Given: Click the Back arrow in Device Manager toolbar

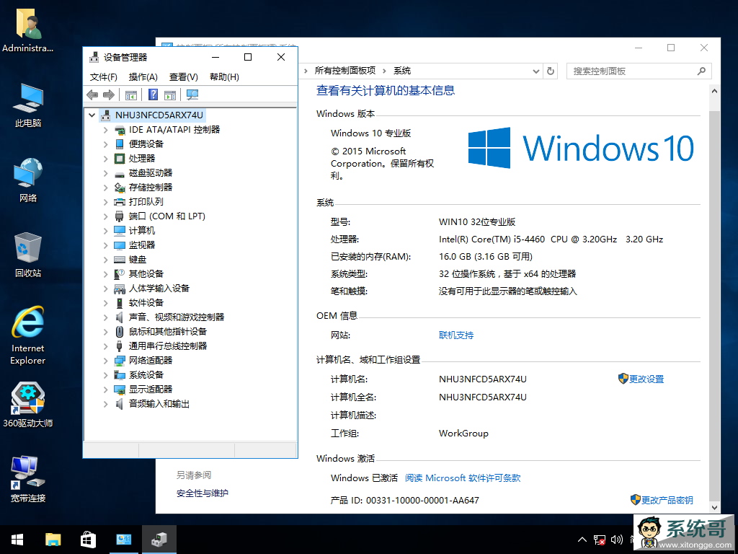Looking at the screenshot, I should (x=92, y=94).
